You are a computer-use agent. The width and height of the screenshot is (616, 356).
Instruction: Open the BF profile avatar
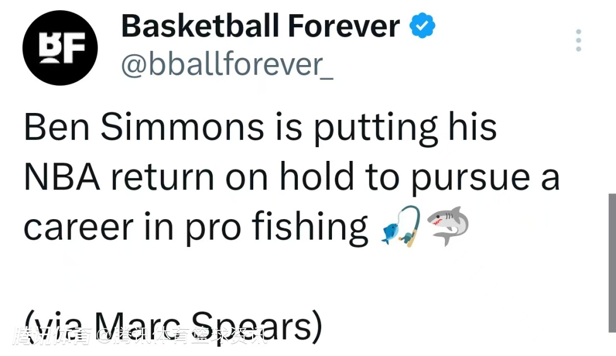(60, 48)
